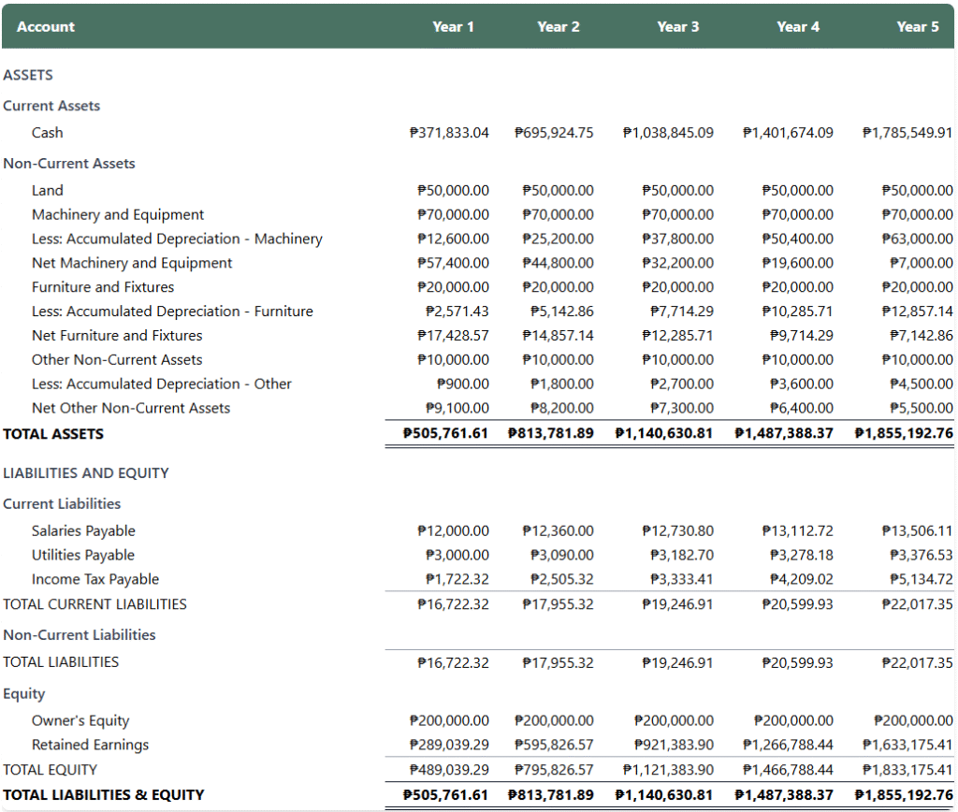Select the TOTAL EQUITY row label
This screenshot has height=812, width=958.
[x=50, y=769]
